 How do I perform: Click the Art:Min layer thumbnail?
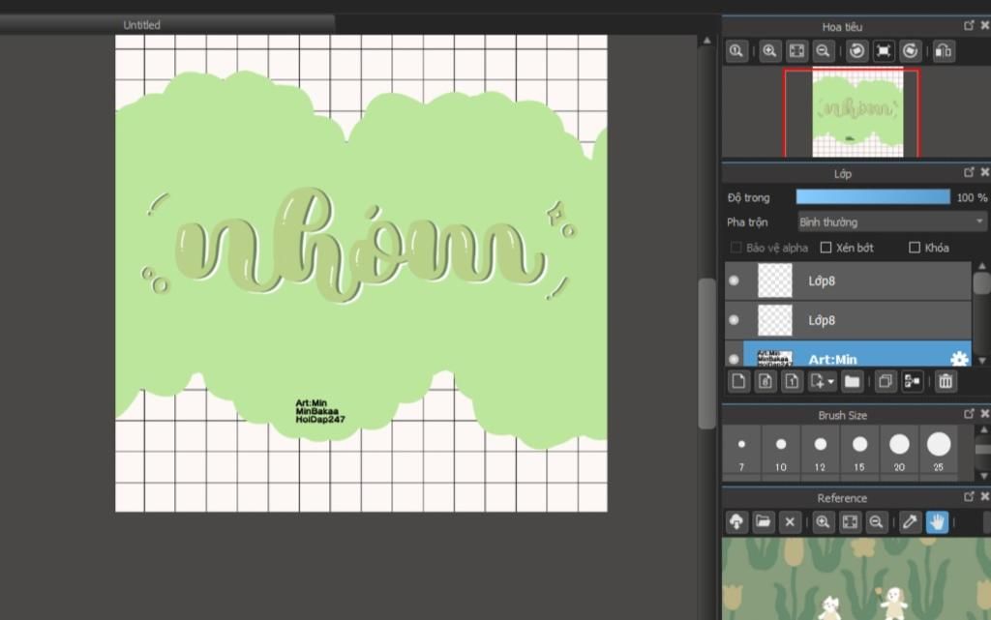pyautogui.click(x=775, y=357)
